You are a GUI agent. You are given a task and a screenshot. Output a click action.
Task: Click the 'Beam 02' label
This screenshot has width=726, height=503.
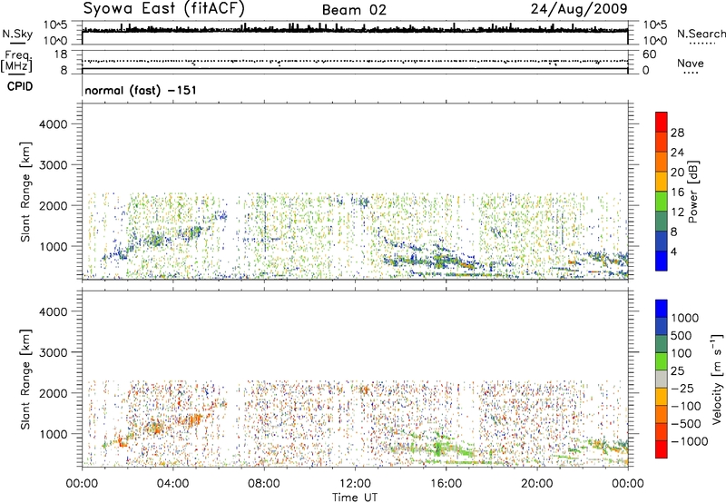pos(354,10)
